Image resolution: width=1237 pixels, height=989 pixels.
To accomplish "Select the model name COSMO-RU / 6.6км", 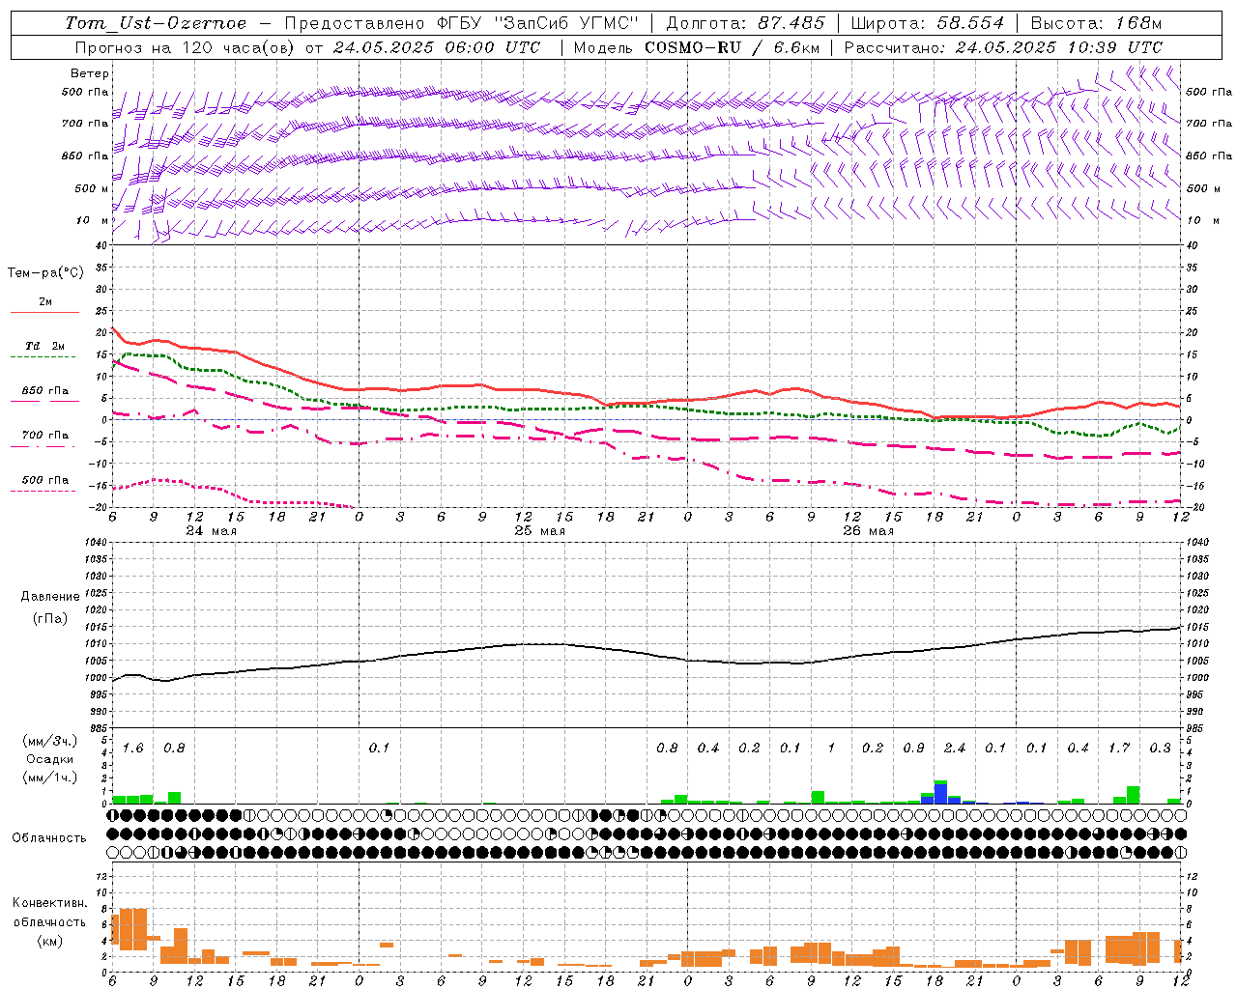I will [732, 47].
